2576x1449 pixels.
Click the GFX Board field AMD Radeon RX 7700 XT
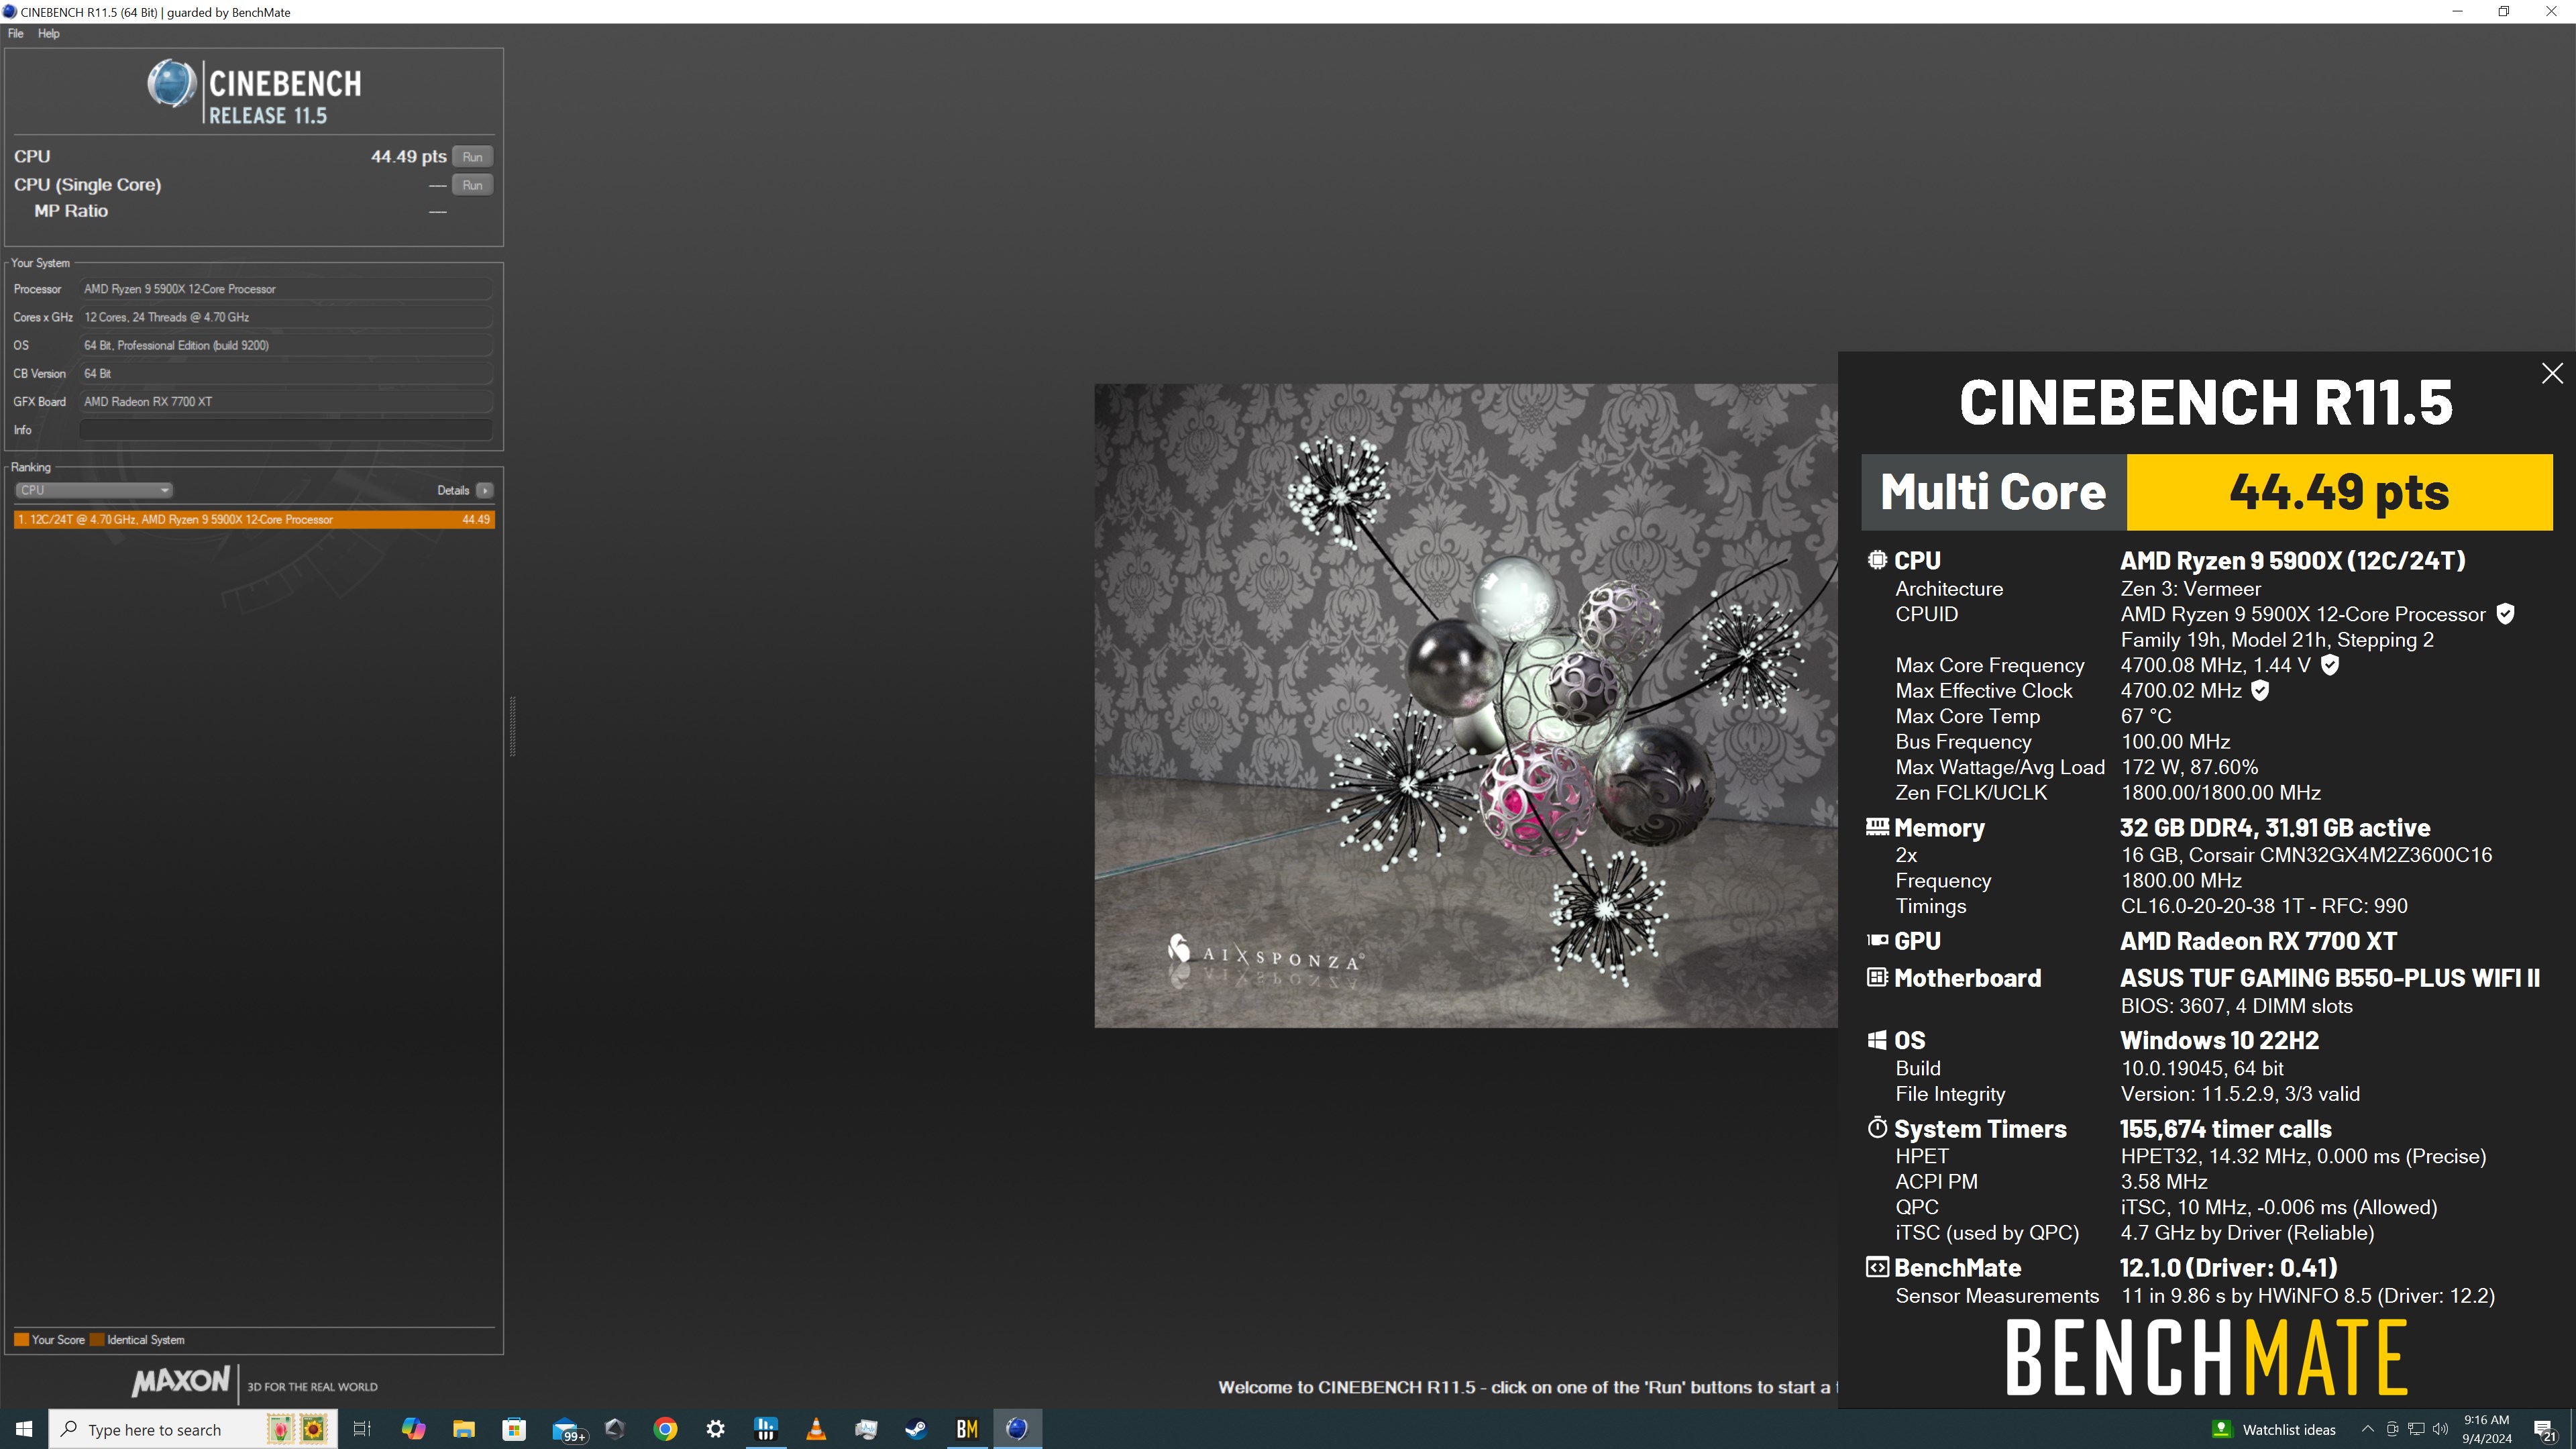(x=286, y=402)
